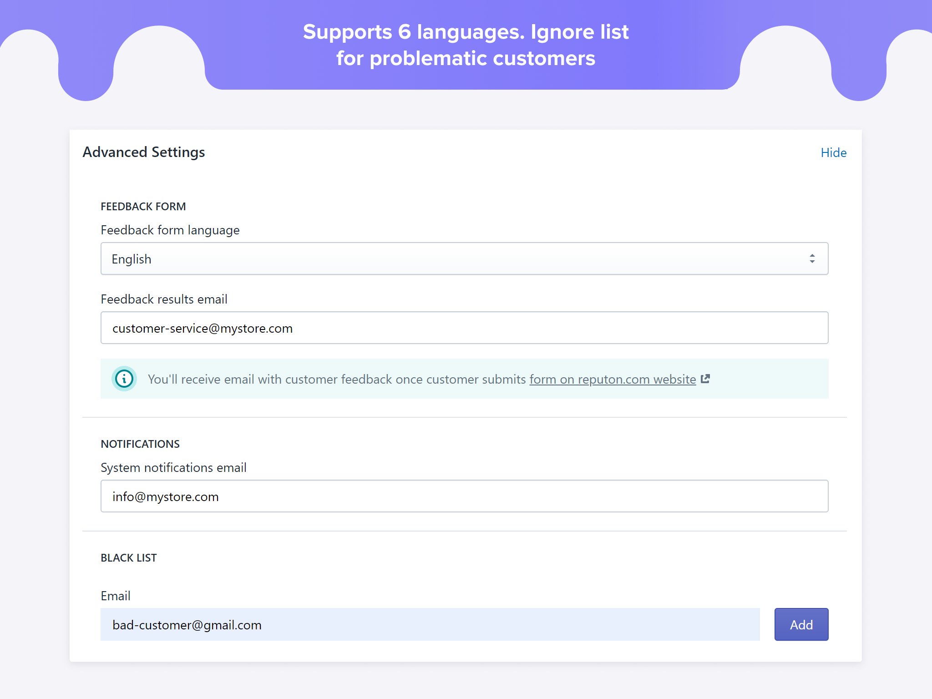Viewport: 932px width, 699px height.
Task: Focus the Feedback results email field
Action: 464,328
